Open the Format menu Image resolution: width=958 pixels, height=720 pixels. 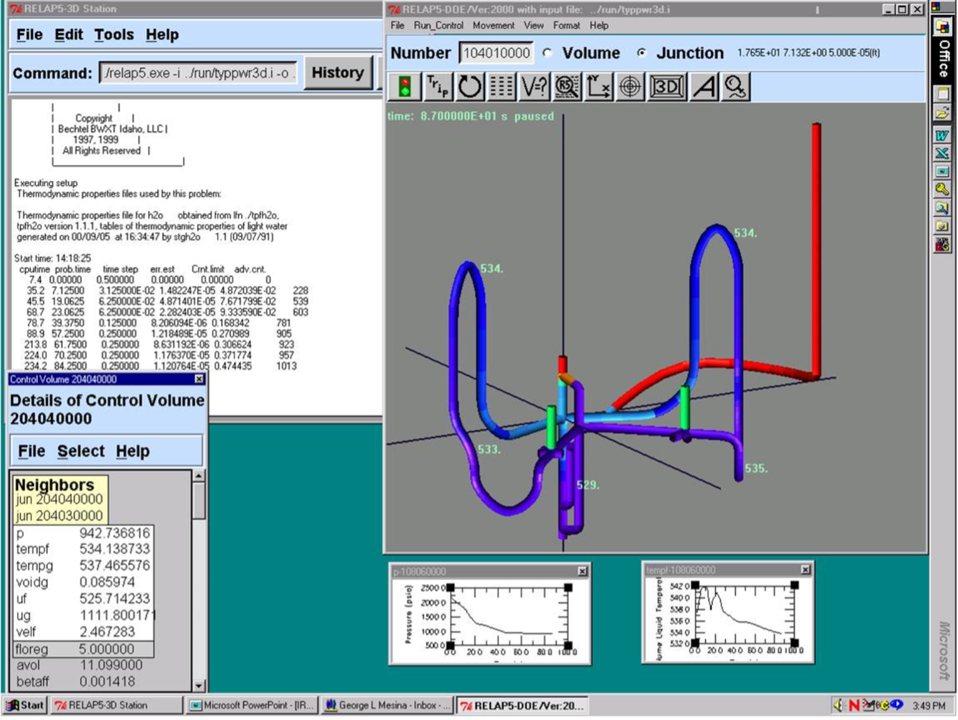click(x=567, y=25)
